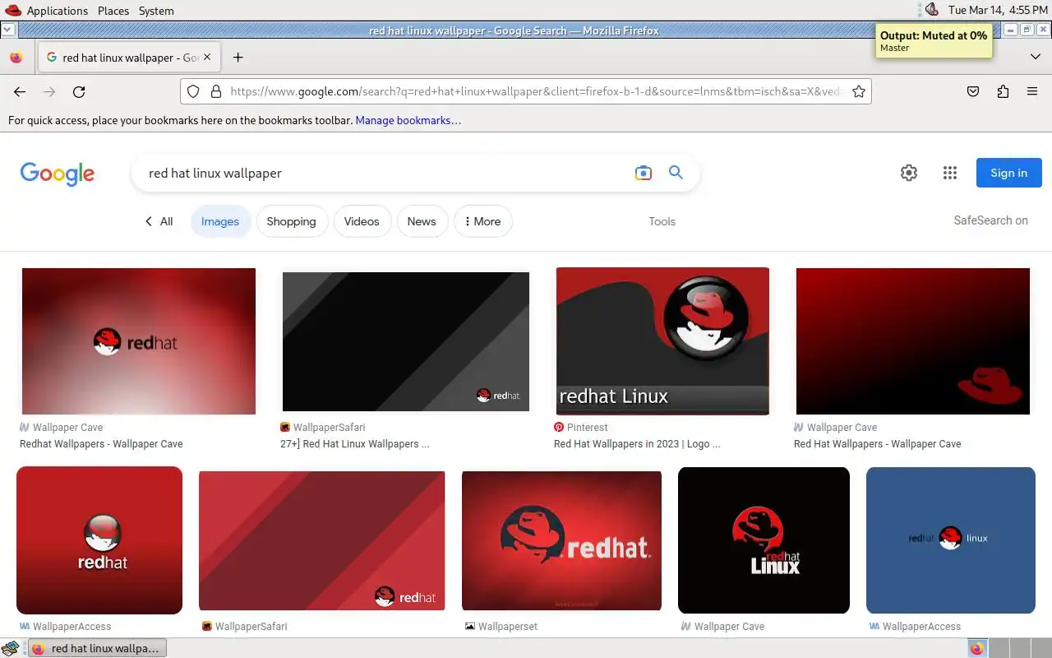Open the Google apps grid
The image size is (1052, 658).
coord(950,173)
